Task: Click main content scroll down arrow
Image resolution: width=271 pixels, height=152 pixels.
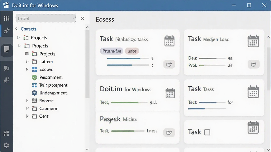Action: (269, 150)
